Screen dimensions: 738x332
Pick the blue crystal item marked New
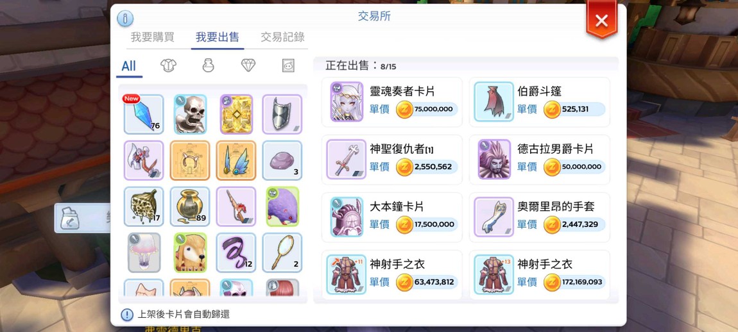(x=144, y=114)
